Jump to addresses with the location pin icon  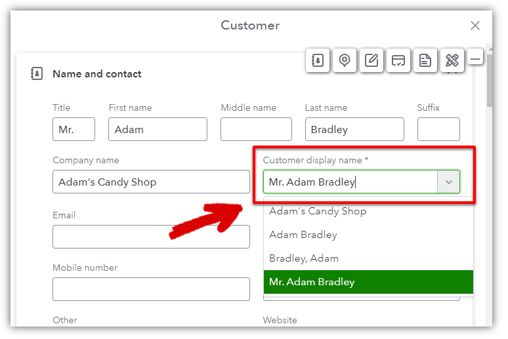(345, 60)
